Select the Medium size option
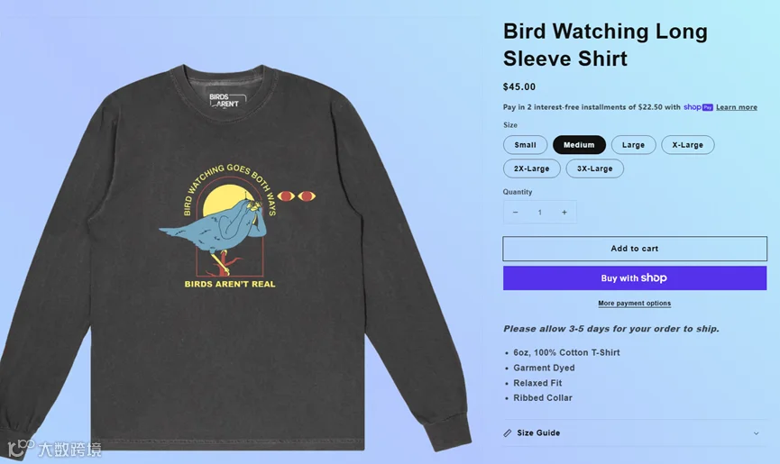This screenshot has height=464, width=780. click(579, 145)
